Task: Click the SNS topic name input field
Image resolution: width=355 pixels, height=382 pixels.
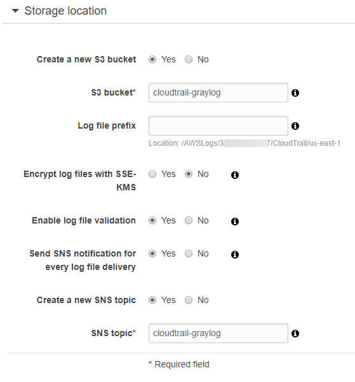Action: (218, 333)
